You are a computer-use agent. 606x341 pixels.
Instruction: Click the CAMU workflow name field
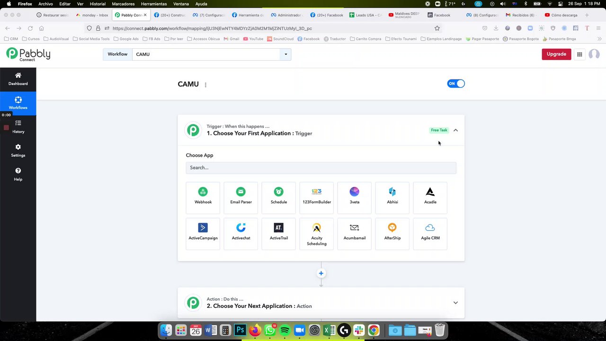tap(206, 54)
